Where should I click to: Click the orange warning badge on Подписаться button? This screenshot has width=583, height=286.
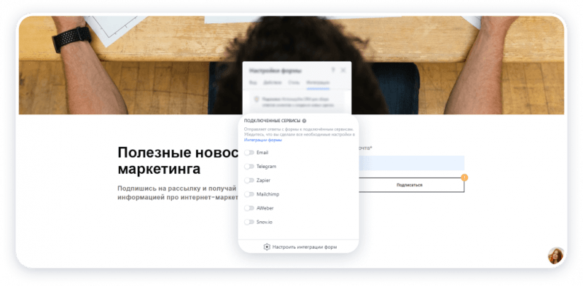click(464, 178)
